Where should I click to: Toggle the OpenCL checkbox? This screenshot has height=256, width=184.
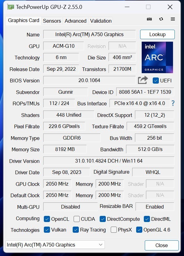pyautogui.click(x=47, y=219)
